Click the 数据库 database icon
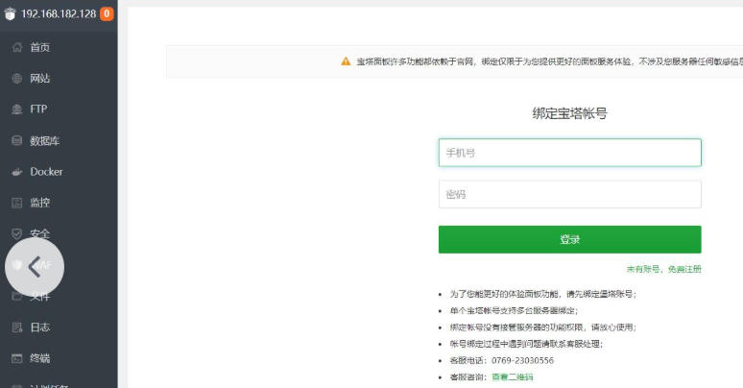 (x=17, y=140)
